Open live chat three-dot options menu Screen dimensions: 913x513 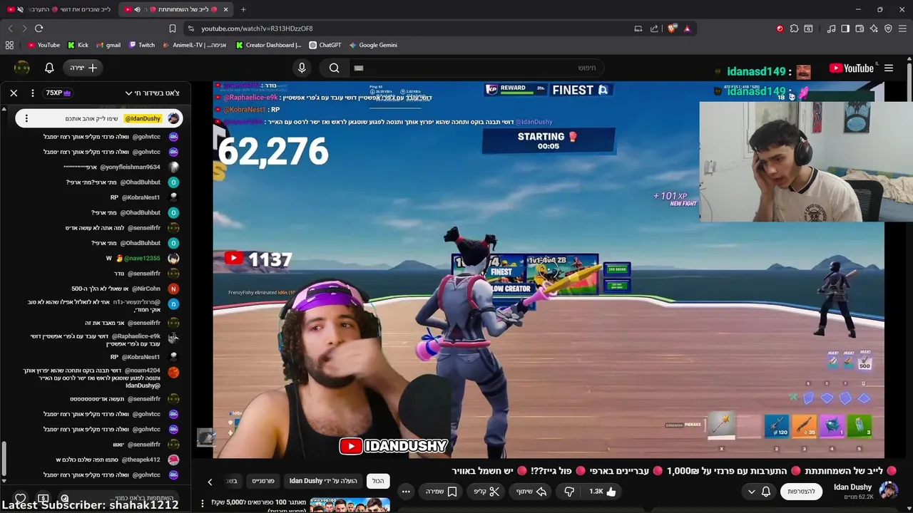pos(33,93)
